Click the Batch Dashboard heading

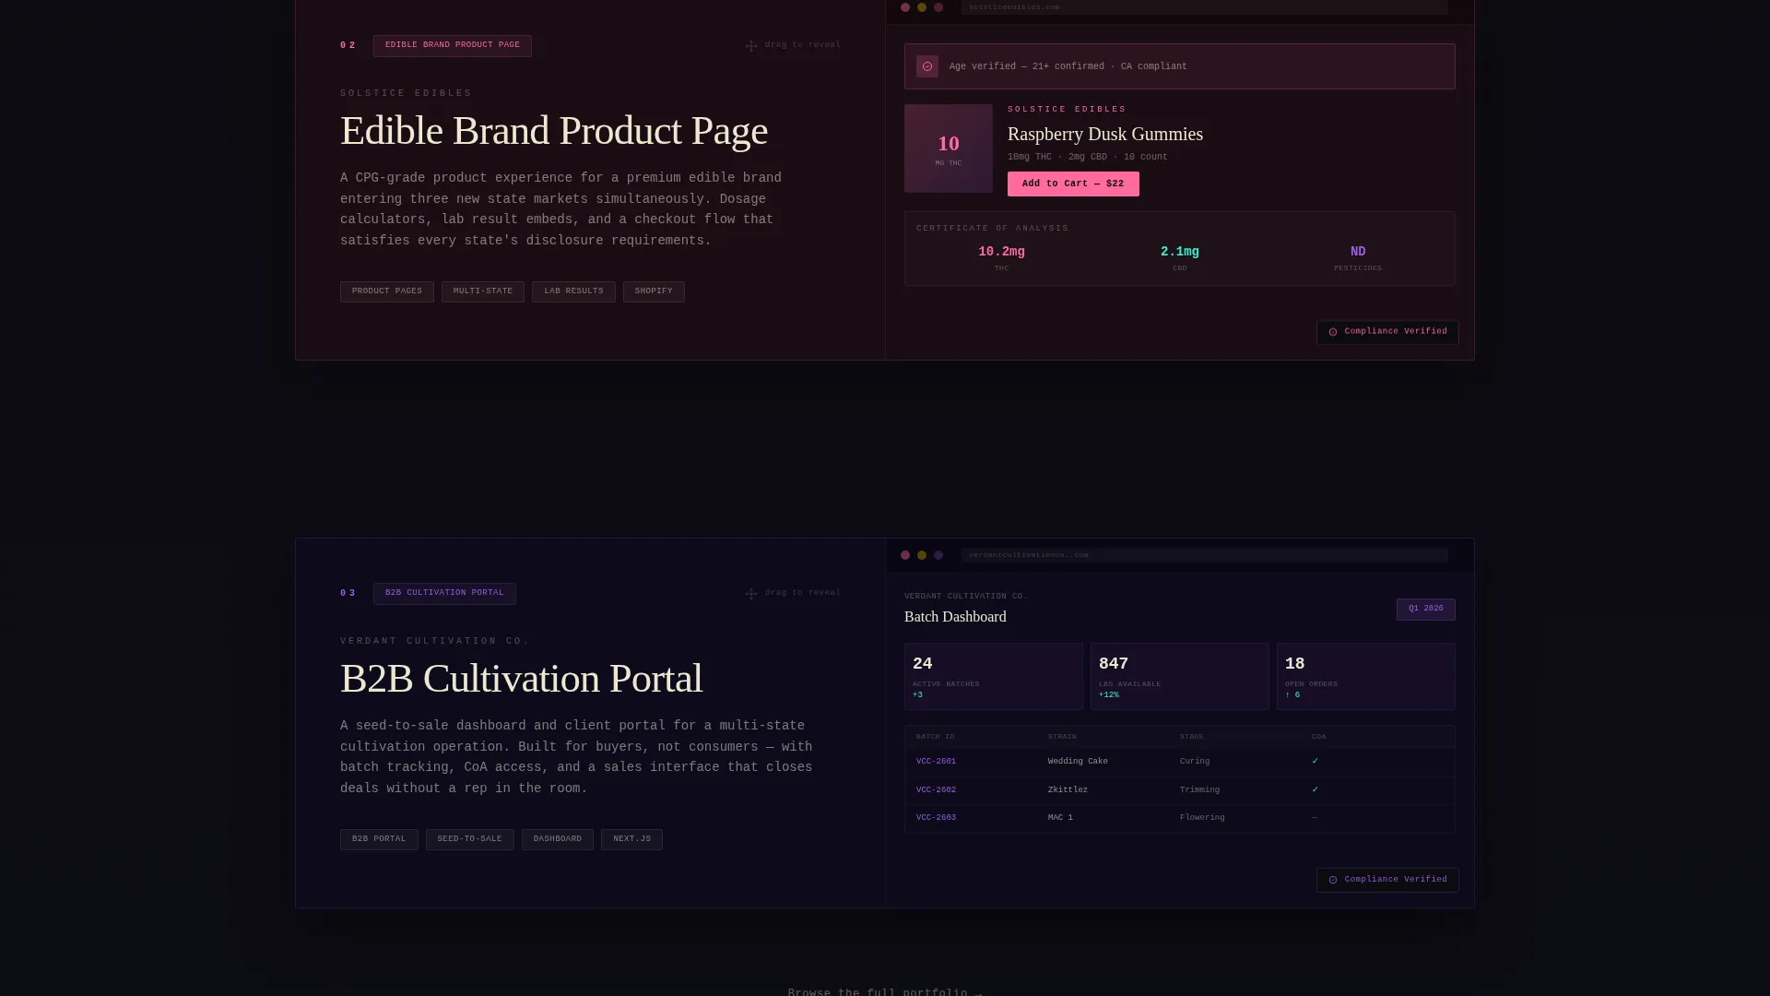pyautogui.click(x=955, y=617)
